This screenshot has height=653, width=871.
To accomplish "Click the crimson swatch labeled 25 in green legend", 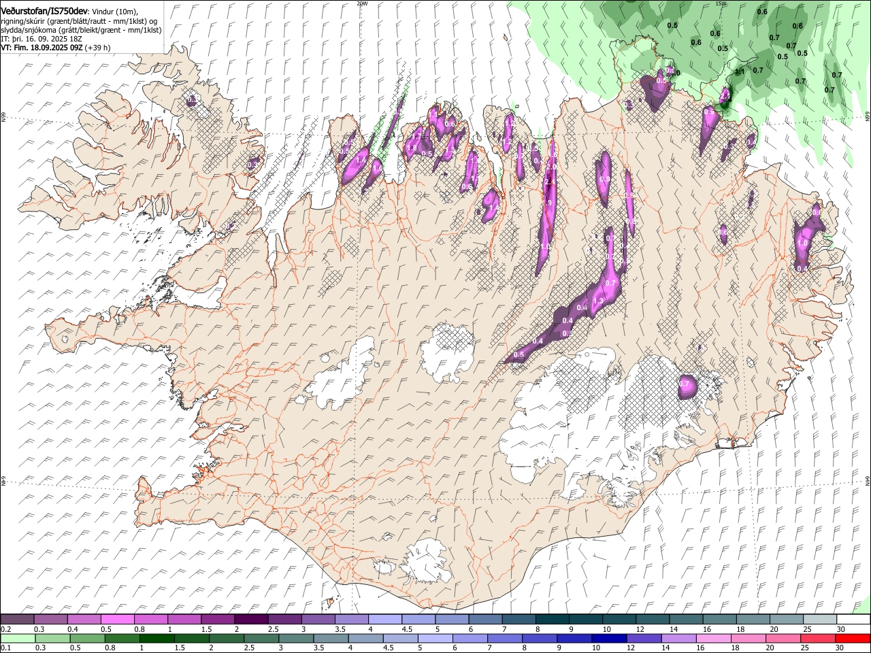I will (818, 639).
